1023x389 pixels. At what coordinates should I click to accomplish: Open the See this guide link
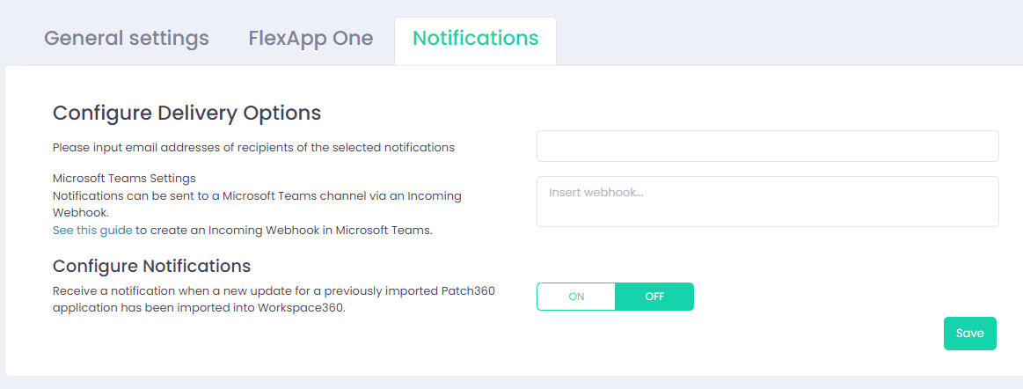coord(92,231)
